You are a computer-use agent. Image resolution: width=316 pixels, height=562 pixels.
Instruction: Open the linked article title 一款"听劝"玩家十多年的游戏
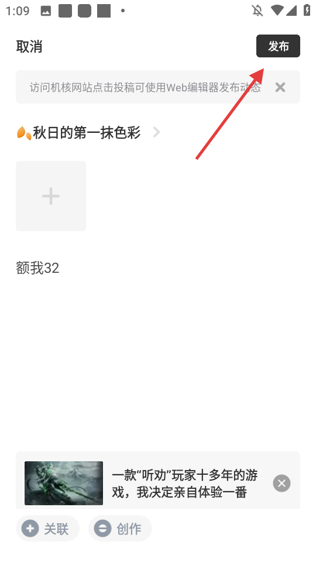[184, 484]
